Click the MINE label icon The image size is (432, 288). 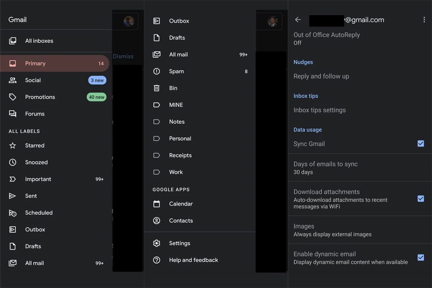[x=157, y=105]
